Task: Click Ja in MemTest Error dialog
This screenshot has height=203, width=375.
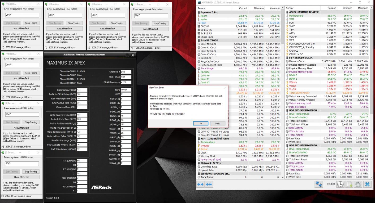Action: click(x=201, y=123)
